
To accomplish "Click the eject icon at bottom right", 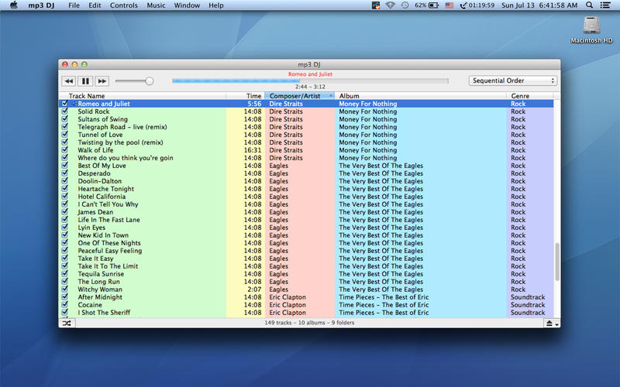I will coord(549,323).
